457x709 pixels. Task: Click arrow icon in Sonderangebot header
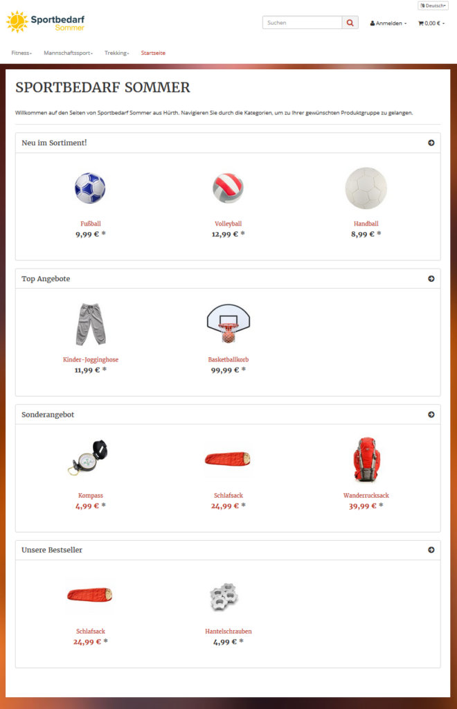[431, 415]
